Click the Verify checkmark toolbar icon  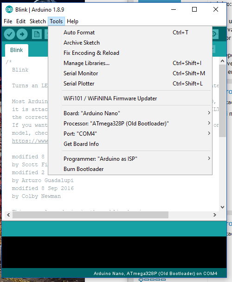pos(9,34)
